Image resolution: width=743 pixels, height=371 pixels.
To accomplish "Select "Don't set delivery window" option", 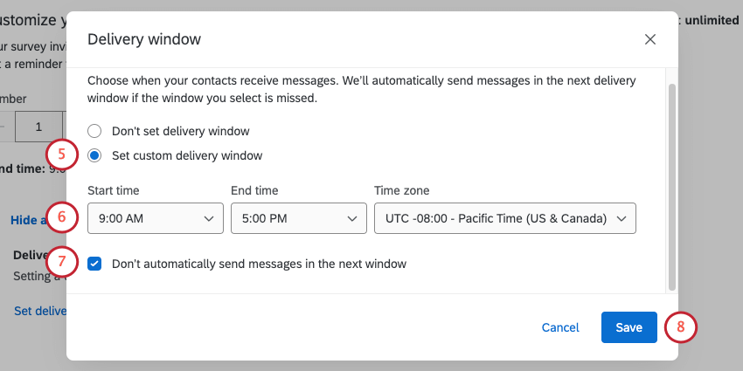I will point(95,132).
